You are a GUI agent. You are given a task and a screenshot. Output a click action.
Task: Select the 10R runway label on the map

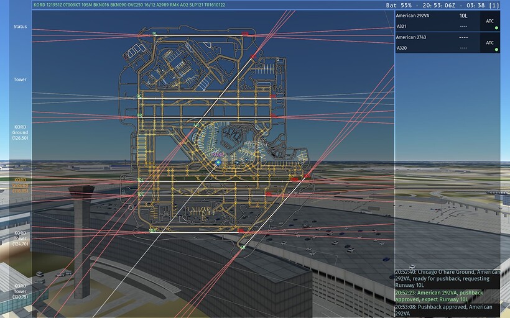point(152,230)
